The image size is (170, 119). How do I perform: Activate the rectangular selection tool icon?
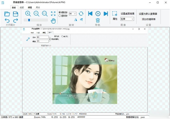click(x=114, y=14)
